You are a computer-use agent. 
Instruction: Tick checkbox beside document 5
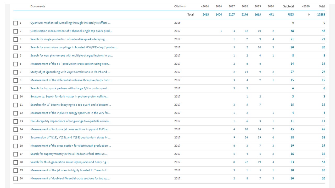coord(16,56)
